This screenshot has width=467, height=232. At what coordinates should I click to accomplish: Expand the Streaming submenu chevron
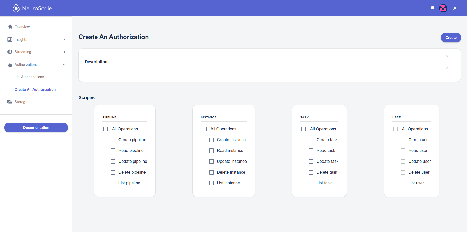coord(64,52)
